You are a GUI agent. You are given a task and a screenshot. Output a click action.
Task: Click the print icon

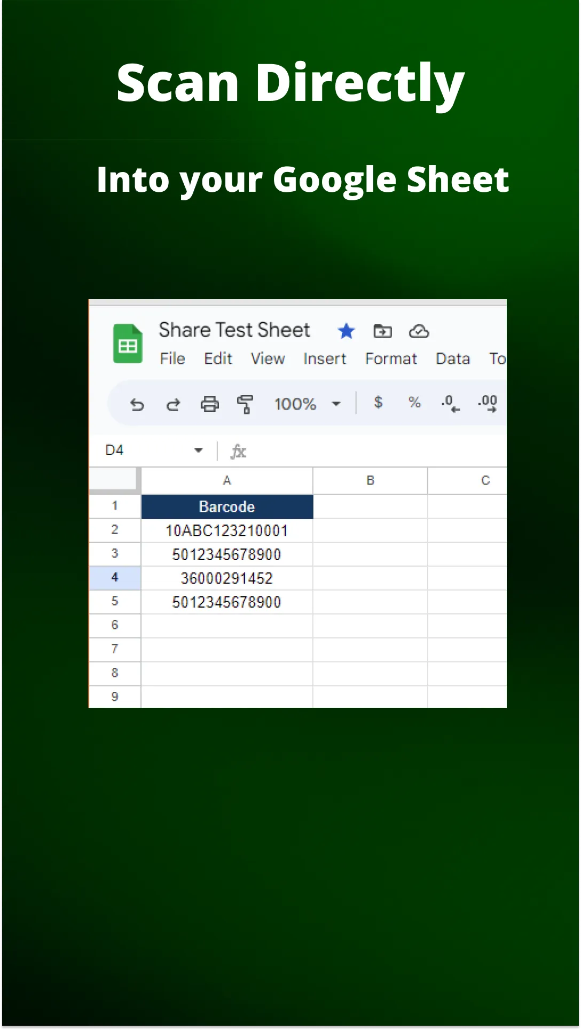209,404
